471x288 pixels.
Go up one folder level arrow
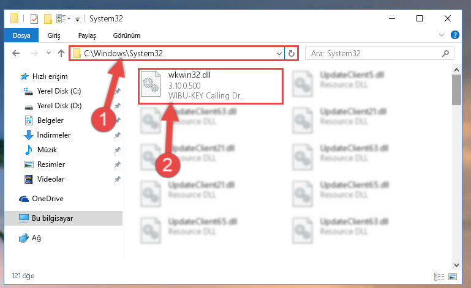point(61,53)
